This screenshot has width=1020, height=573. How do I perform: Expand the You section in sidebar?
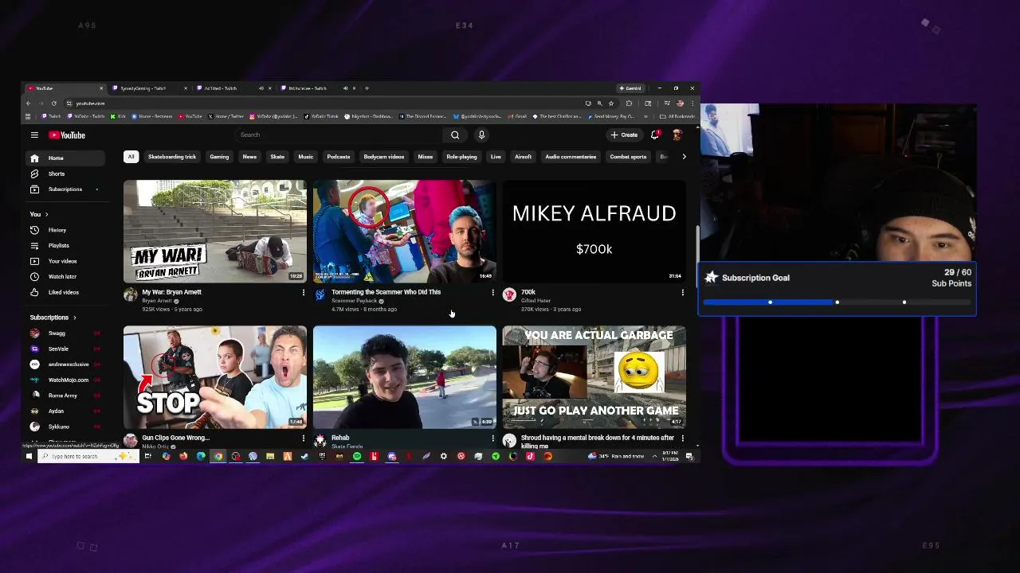coord(39,214)
